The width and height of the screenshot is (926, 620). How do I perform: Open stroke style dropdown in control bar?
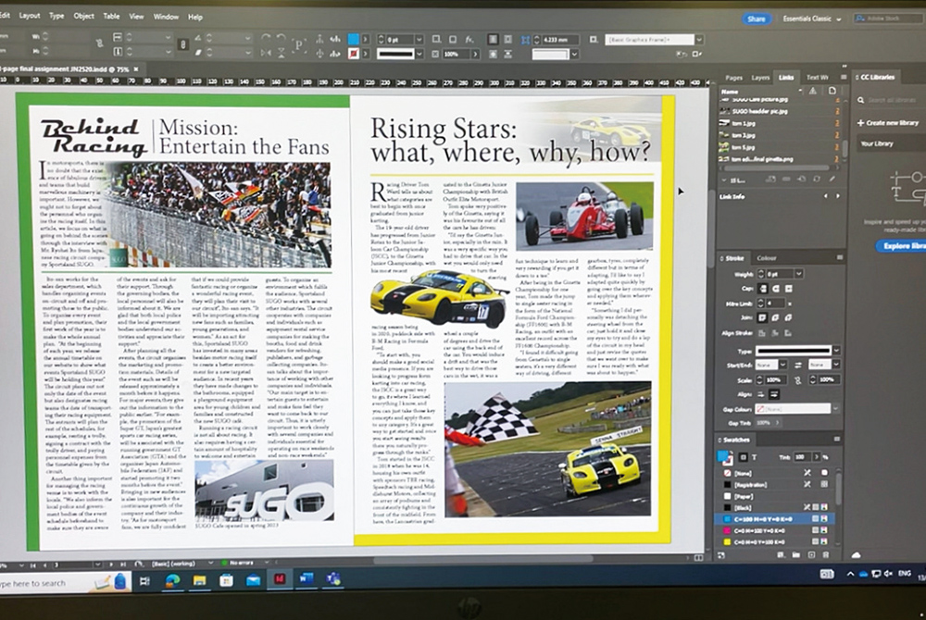pyautogui.click(x=419, y=55)
